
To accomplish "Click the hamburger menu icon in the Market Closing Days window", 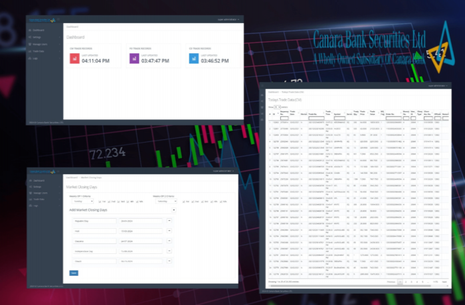I will (x=58, y=171).
